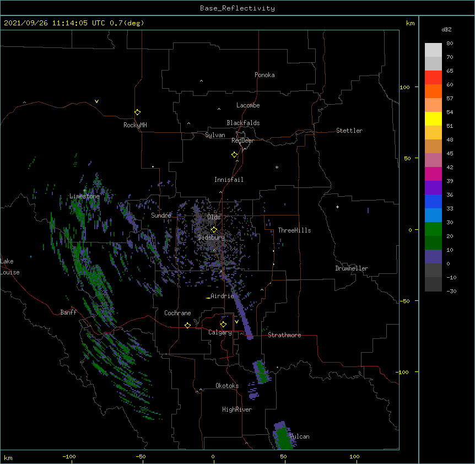Click the yellow diamond marker above RockyMH

[138, 112]
